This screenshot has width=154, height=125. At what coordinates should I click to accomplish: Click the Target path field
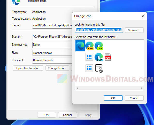[x=52, y=26]
